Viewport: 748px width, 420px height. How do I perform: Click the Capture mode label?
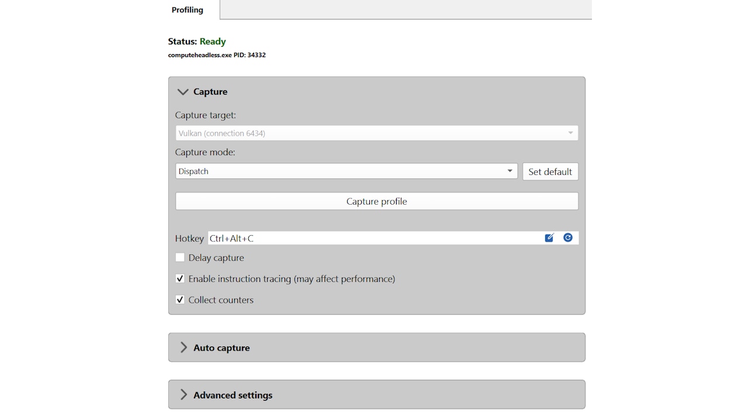(x=205, y=152)
